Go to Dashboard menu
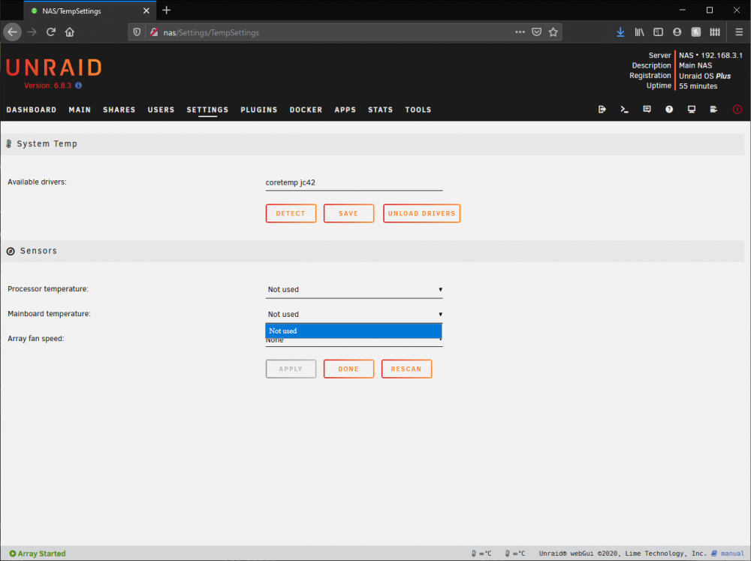Screen dimensions: 751x561 (31, 110)
